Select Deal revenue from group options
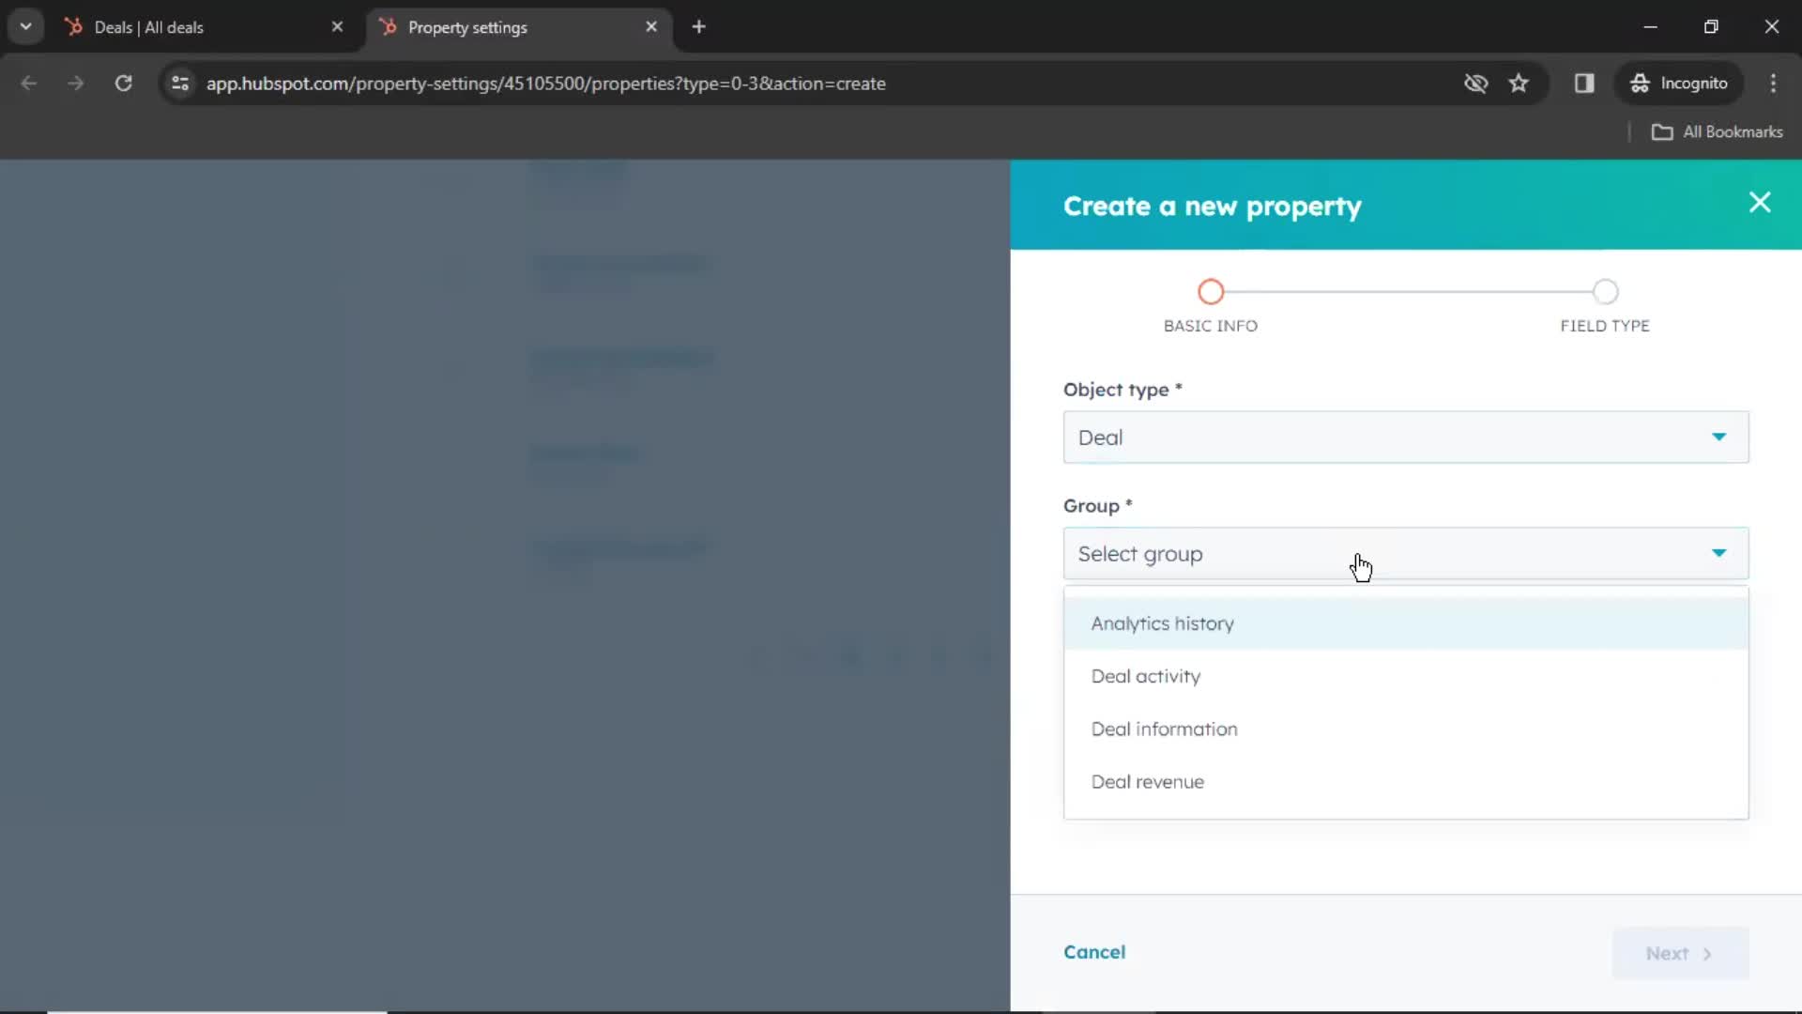Image resolution: width=1802 pixels, height=1014 pixels. pyautogui.click(x=1146, y=781)
